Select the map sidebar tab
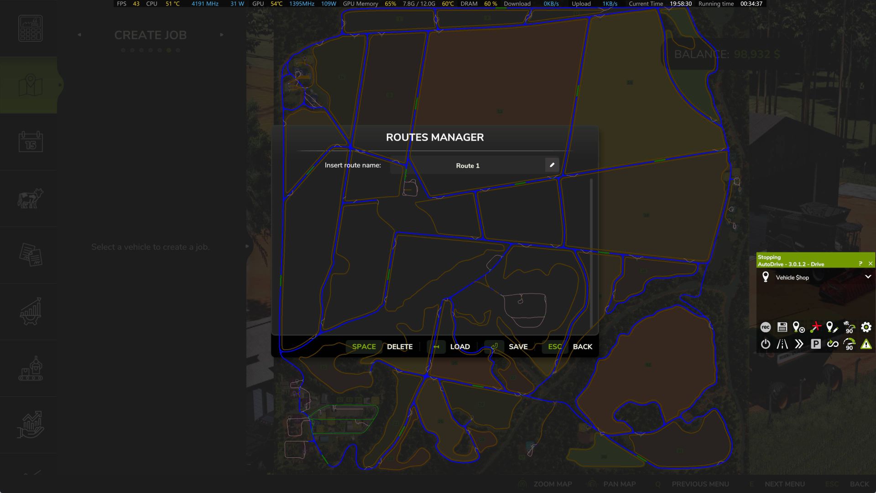Viewport: 876px width, 493px height. [31, 85]
